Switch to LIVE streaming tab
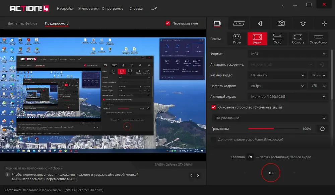The width and height of the screenshot is (335, 195). (239, 23)
